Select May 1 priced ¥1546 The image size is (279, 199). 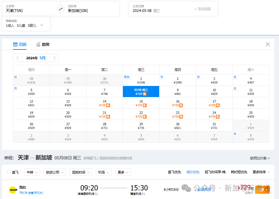pyautogui.click(x=141, y=80)
